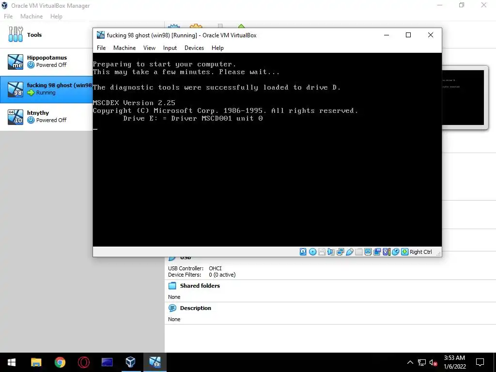Click the network adapters status icon

click(x=340, y=252)
